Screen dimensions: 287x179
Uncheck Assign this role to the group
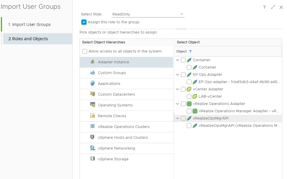coord(84,22)
